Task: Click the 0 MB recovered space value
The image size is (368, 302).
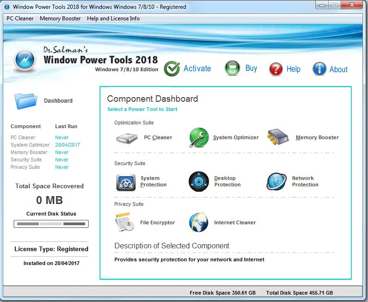Action: [50, 200]
